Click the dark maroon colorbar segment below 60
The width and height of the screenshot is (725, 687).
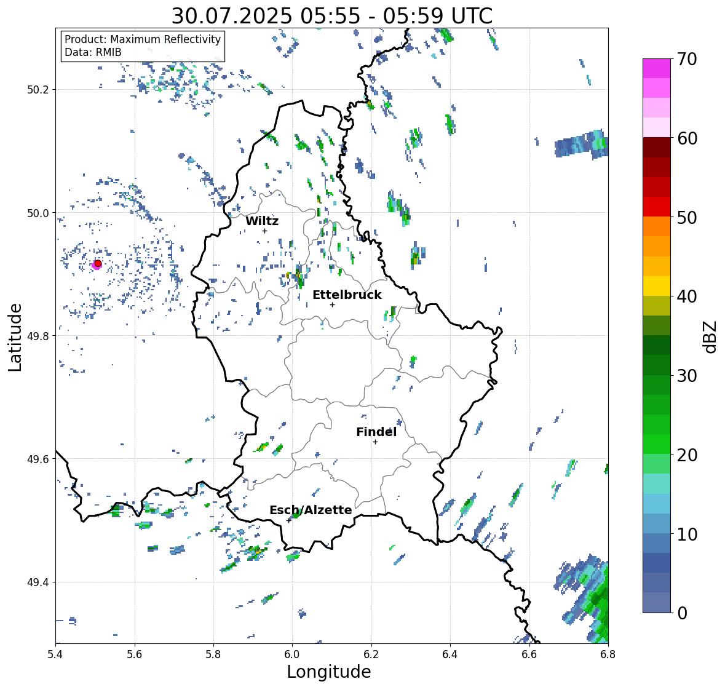[657, 148]
